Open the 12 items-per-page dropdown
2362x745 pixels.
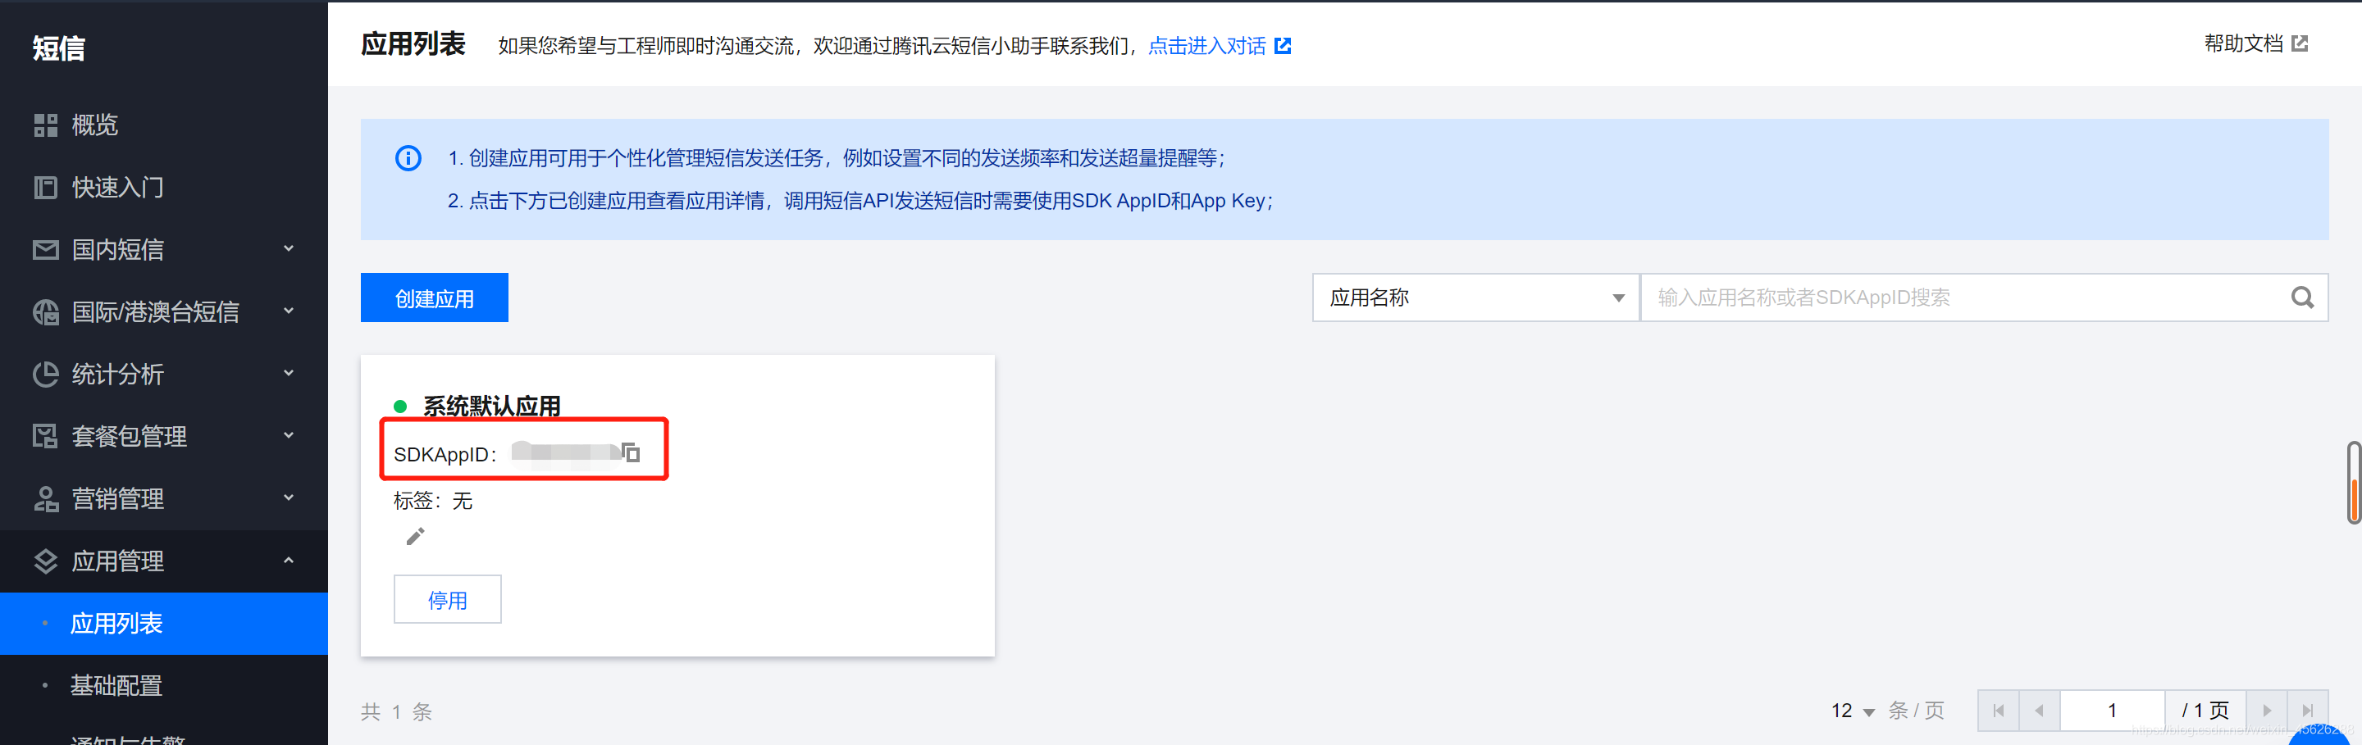(x=1851, y=711)
